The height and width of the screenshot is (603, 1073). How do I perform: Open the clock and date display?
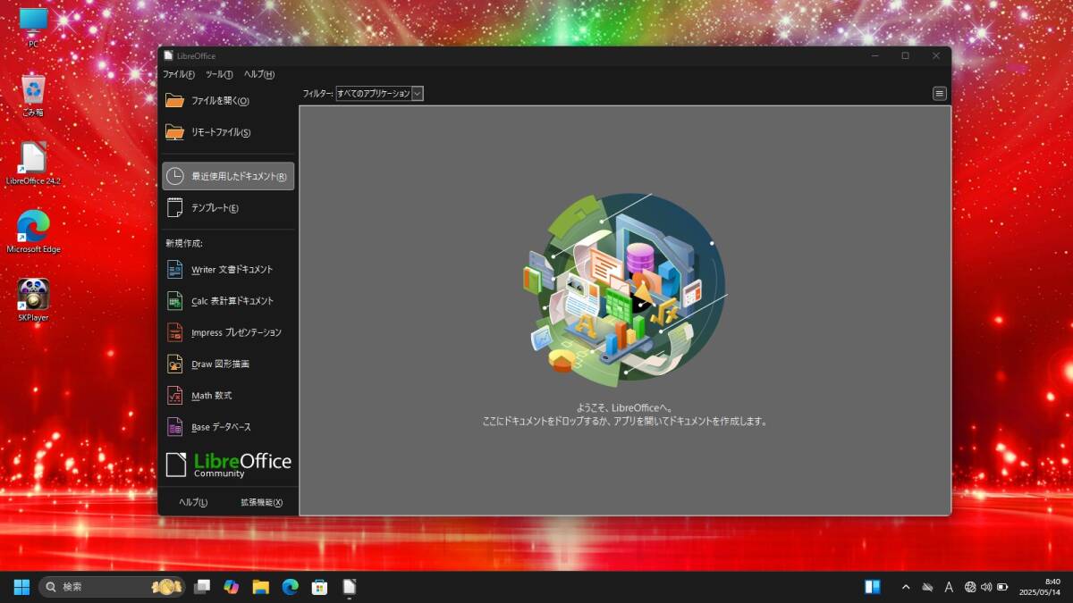point(1040,587)
